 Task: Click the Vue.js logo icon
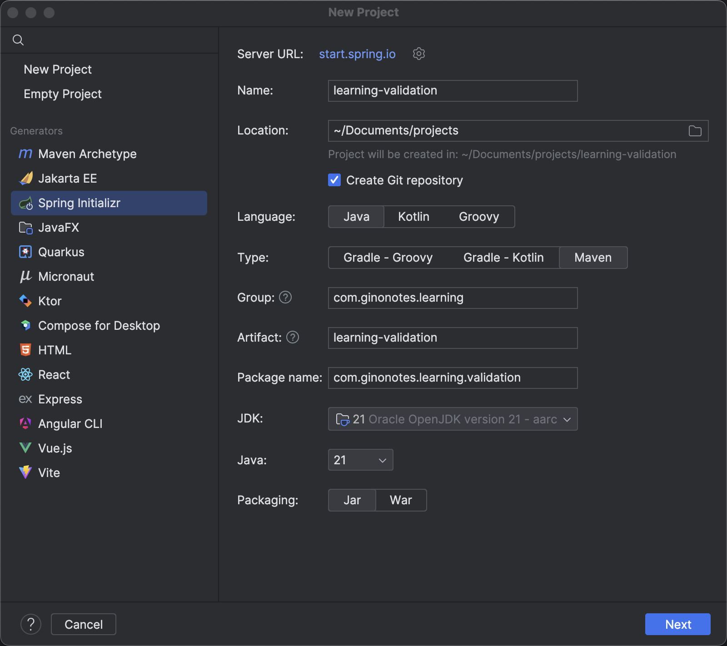click(25, 448)
